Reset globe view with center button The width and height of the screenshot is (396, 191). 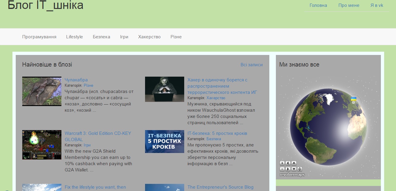pos(300,169)
